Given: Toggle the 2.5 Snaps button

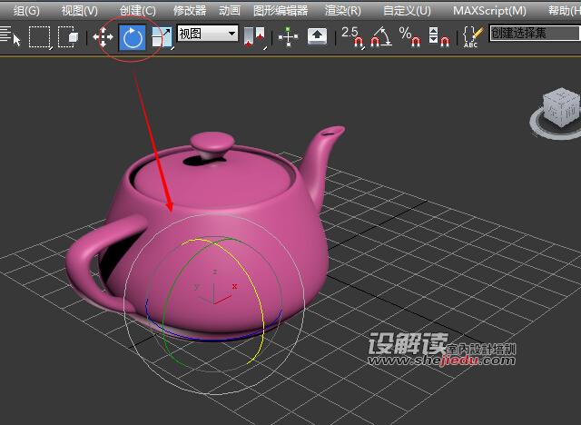Looking at the screenshot, I should (x=351, y=37).
